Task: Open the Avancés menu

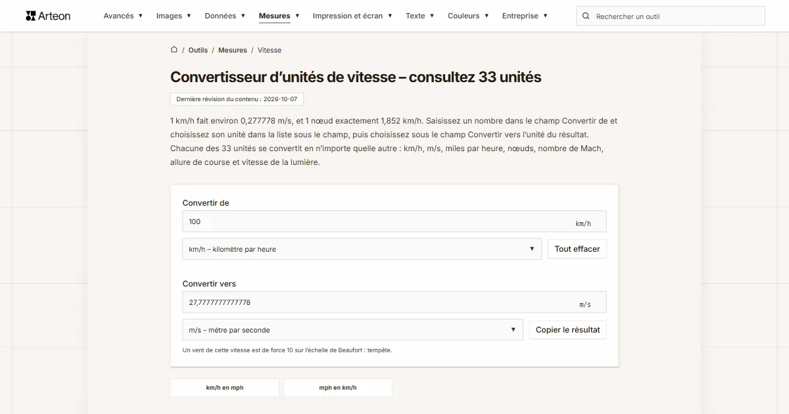Action: click(123, 16)
